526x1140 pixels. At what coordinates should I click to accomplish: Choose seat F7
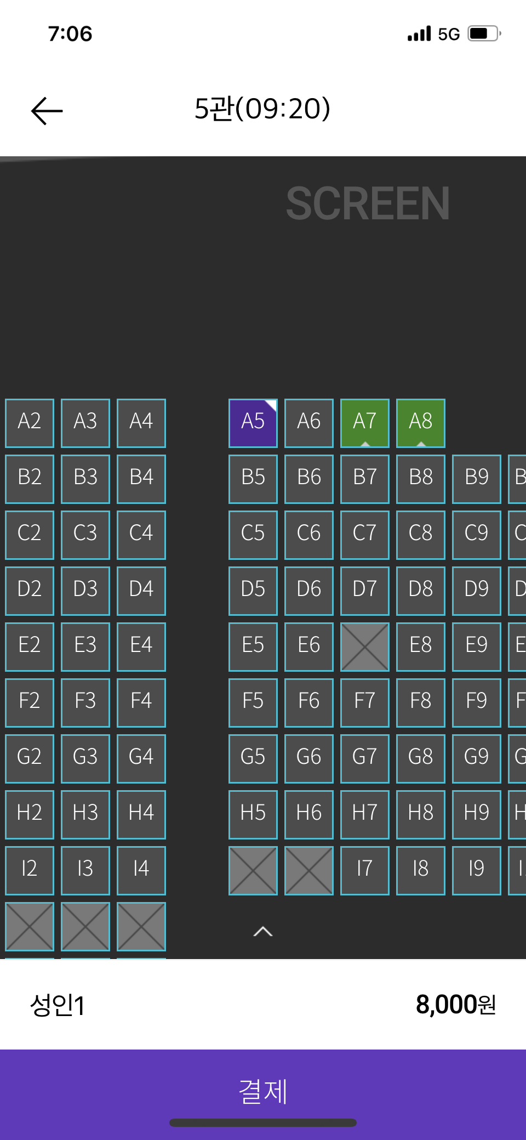tap(365, 703)
